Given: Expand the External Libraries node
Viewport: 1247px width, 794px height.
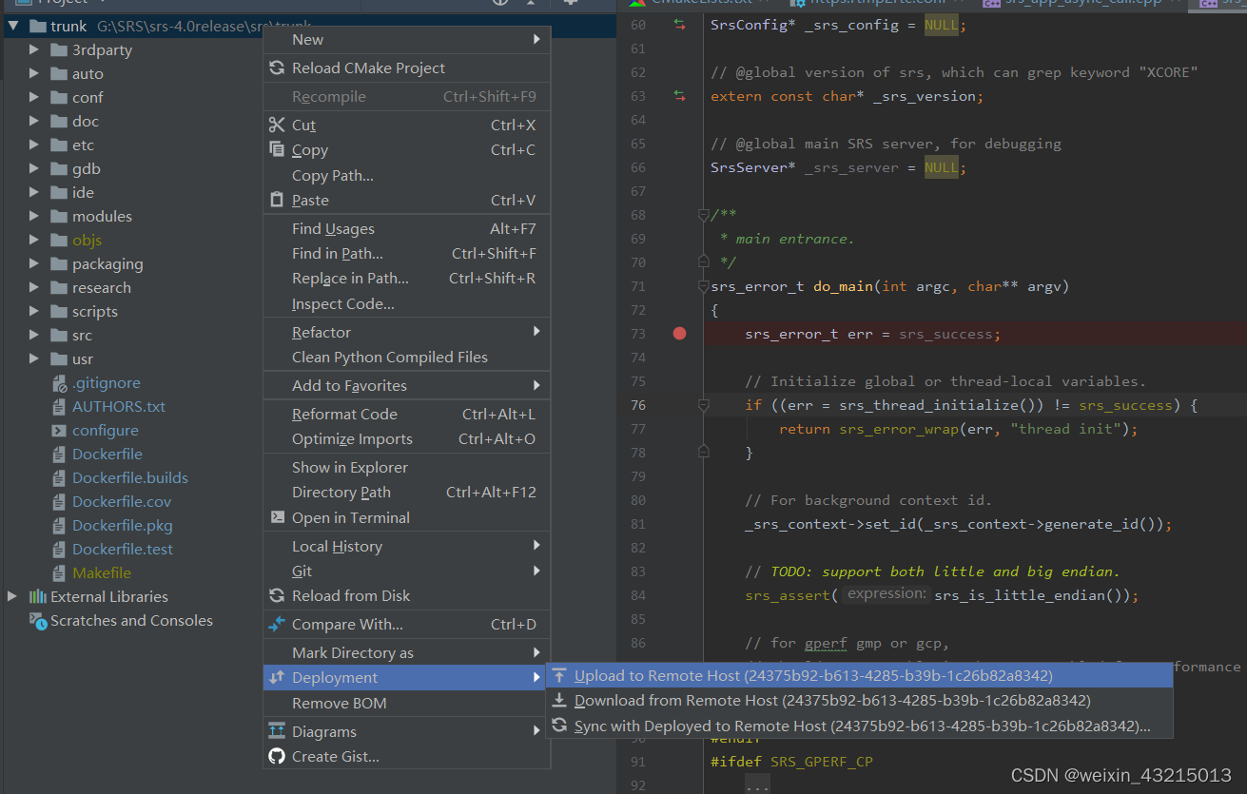Looking at the screenshot, I should [12, 596].
